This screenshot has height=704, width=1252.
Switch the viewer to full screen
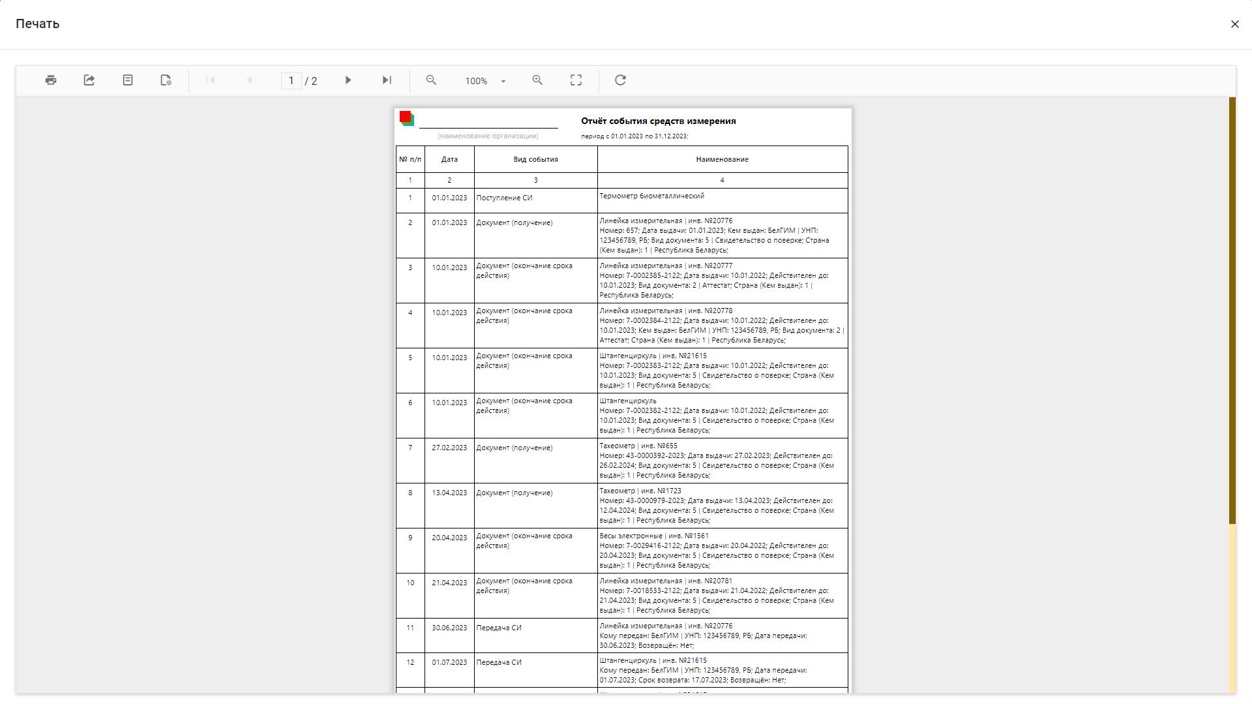576,80
